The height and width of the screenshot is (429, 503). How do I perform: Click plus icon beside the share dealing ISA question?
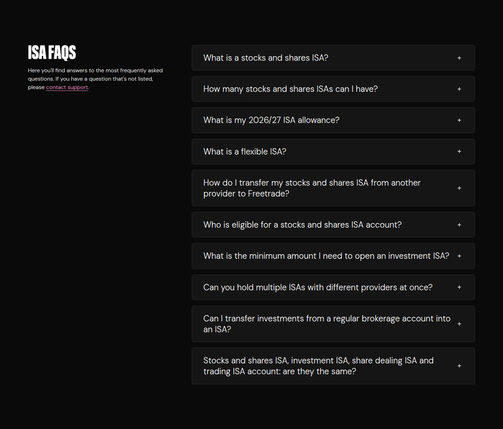459,366
